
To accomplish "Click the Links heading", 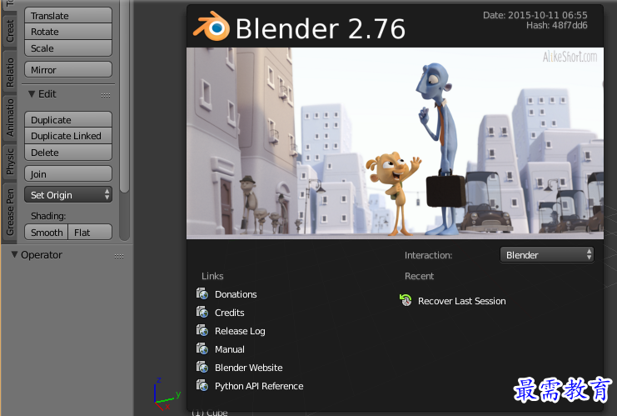I will (212, 276).
